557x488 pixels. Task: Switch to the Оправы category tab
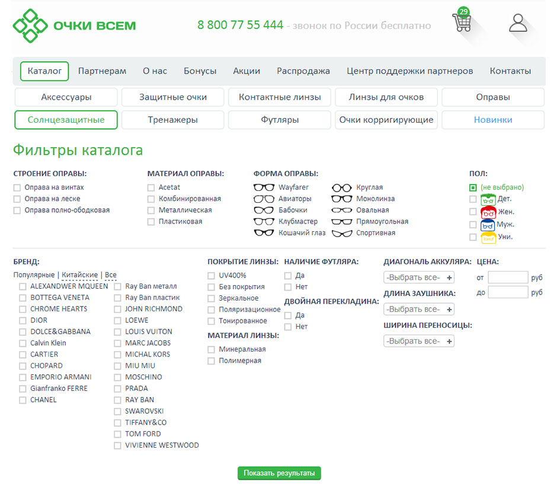pos(492,97)
